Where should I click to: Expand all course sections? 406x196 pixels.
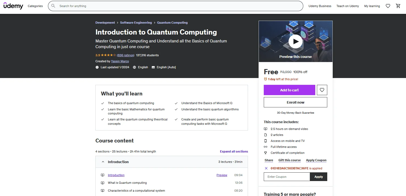[x=234, y=151]
